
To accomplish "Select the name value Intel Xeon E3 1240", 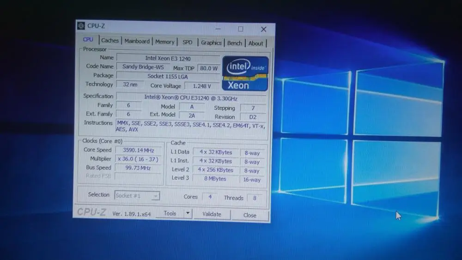I will 168,58.
